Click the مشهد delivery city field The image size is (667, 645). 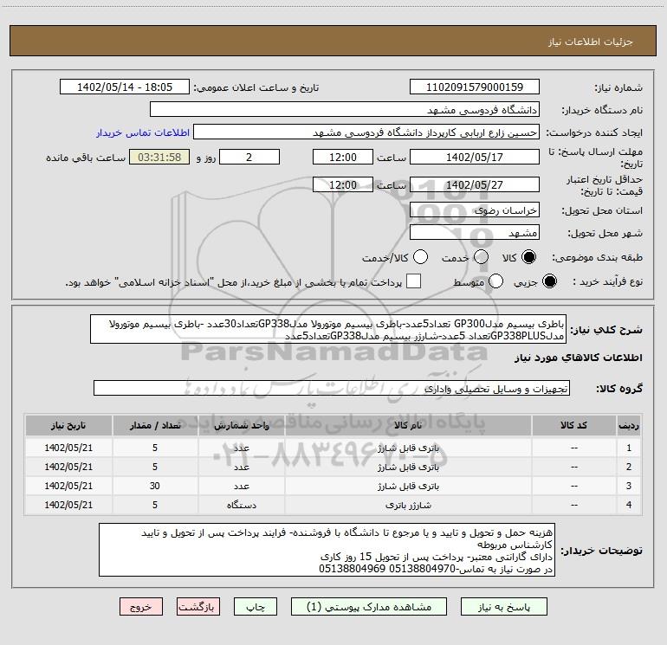(x=475, y=233)
